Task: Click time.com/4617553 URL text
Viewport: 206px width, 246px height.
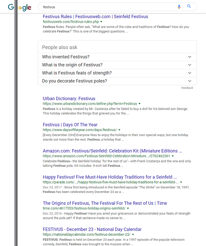Action: (84, 209)
